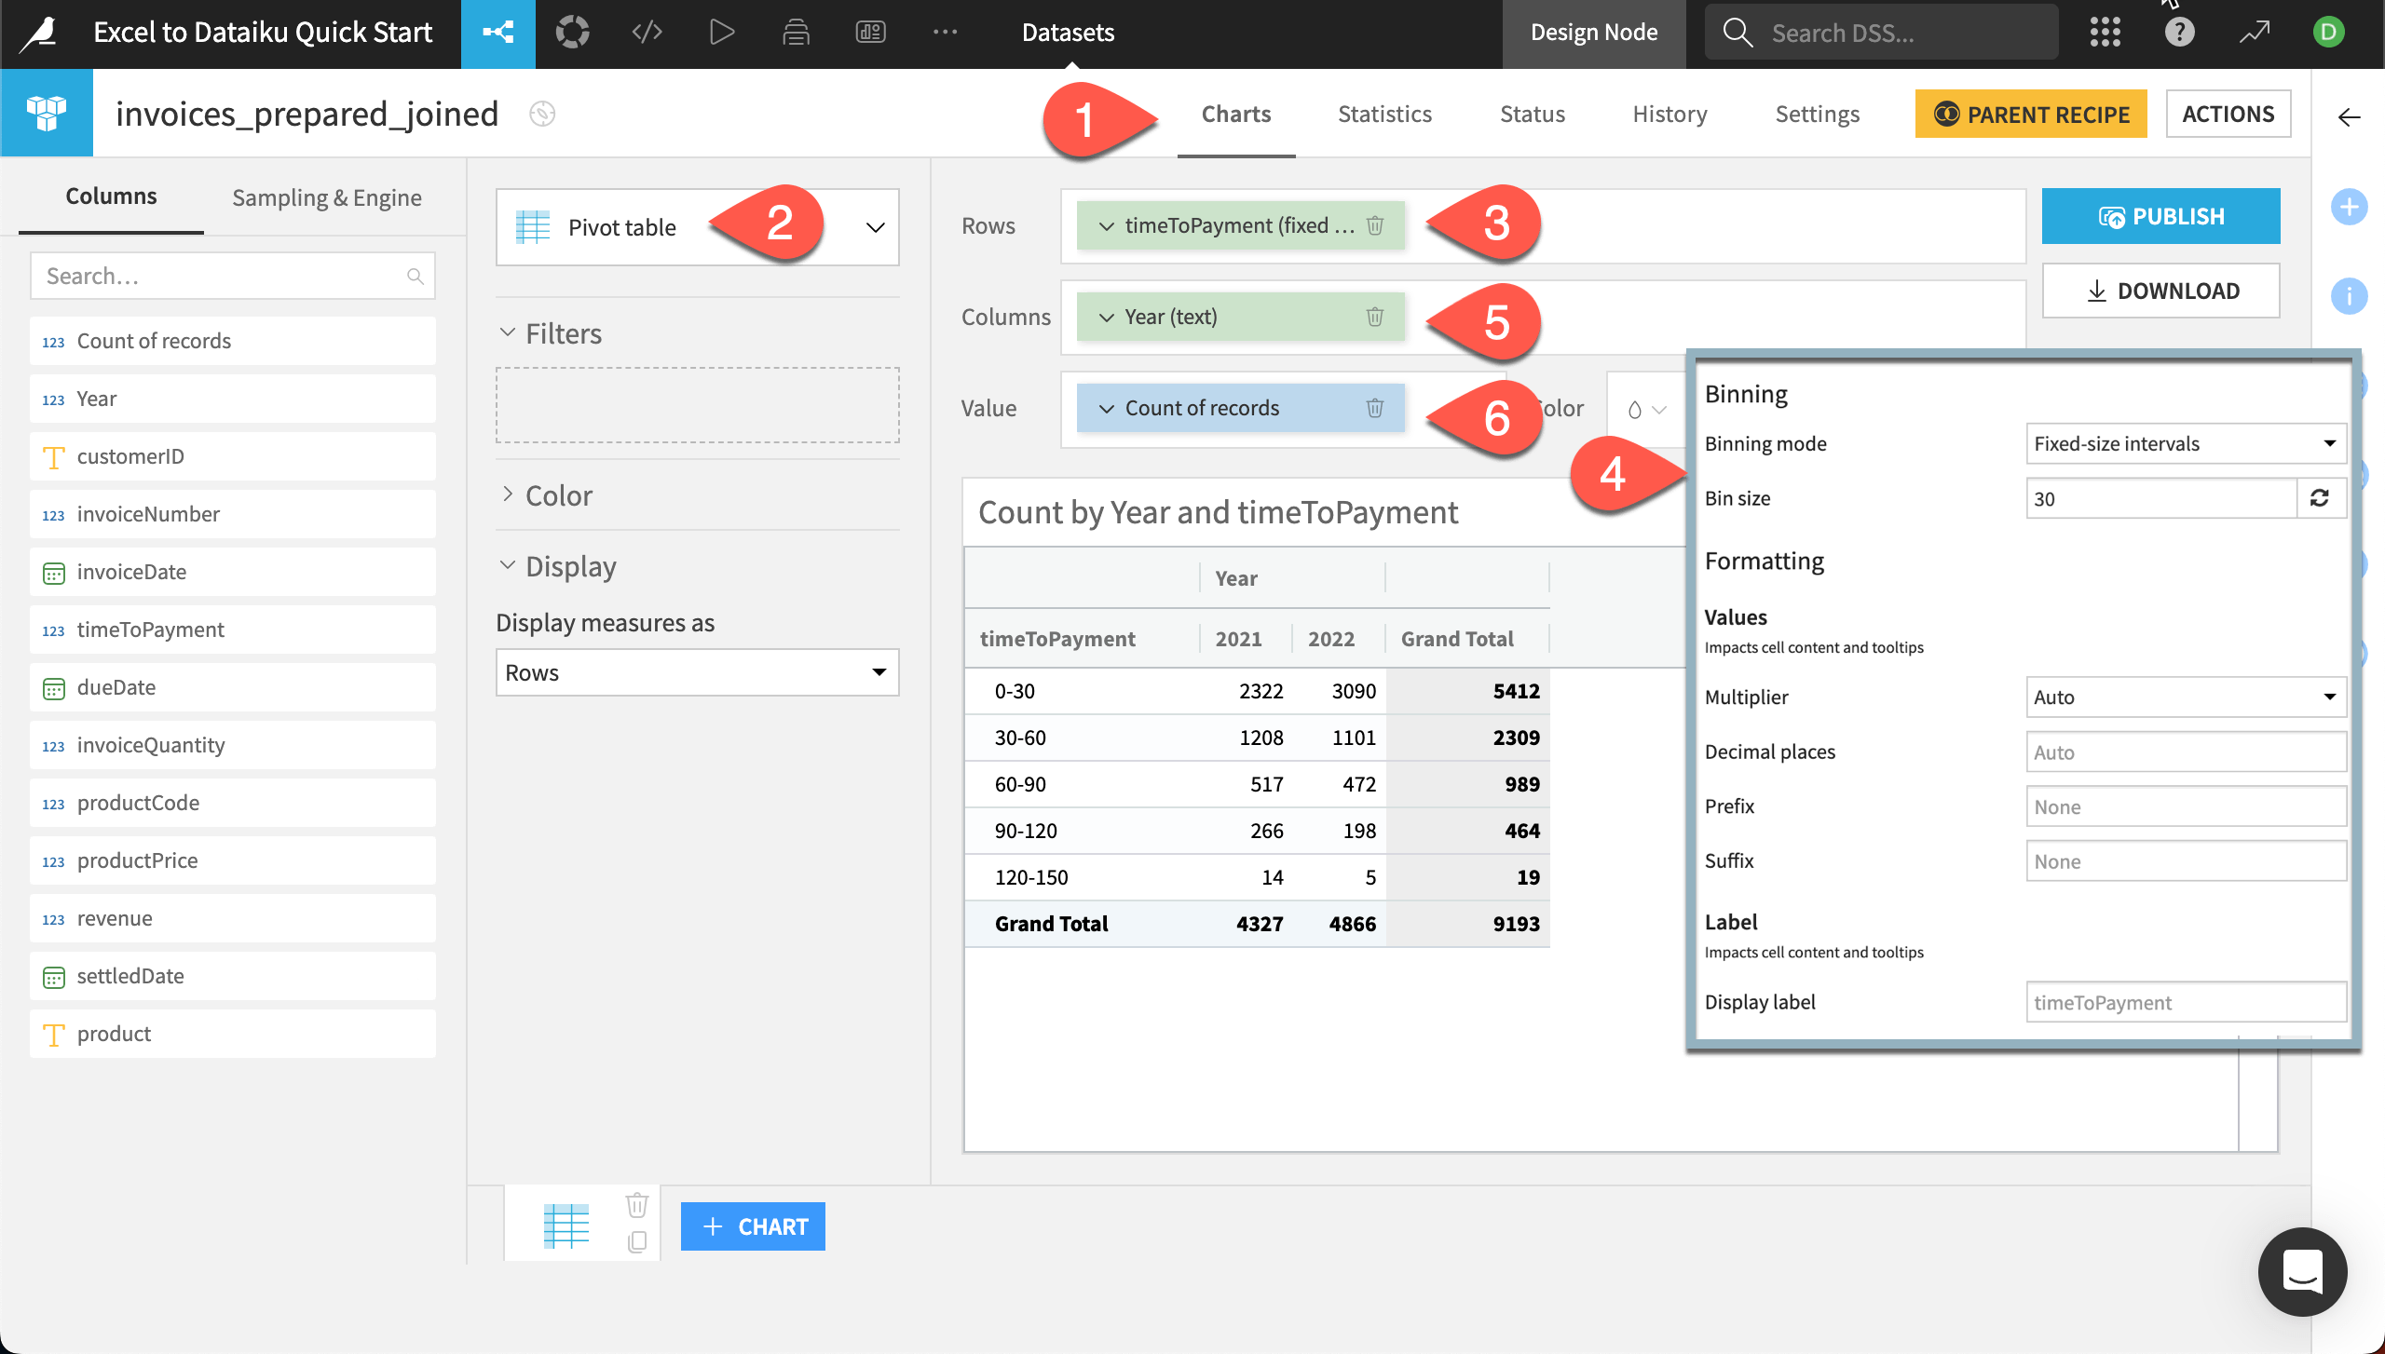Remove timeToPayment from Rows with trash icon
The image size is (2385, 1354).
pos(1375,225)
